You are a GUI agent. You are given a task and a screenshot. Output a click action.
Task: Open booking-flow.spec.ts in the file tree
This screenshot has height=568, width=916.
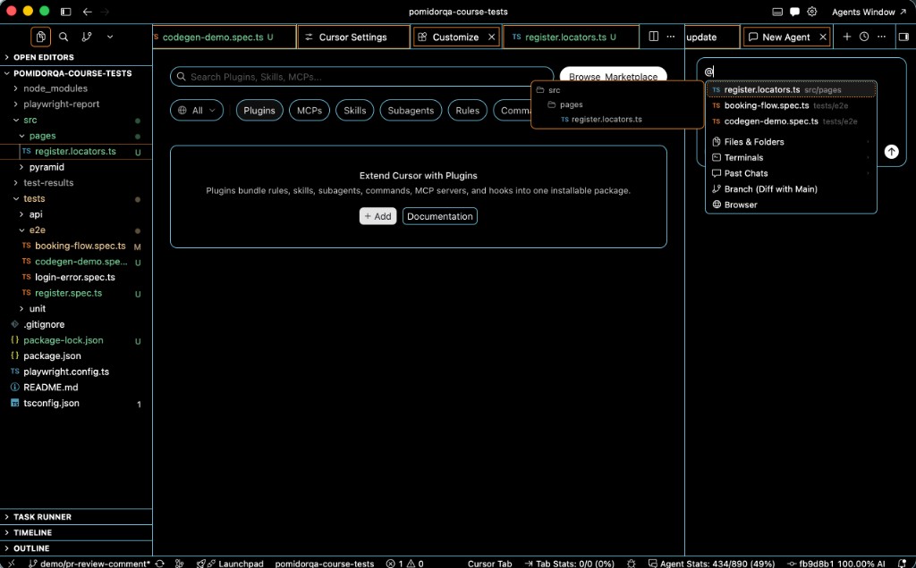tap(76, 246)
